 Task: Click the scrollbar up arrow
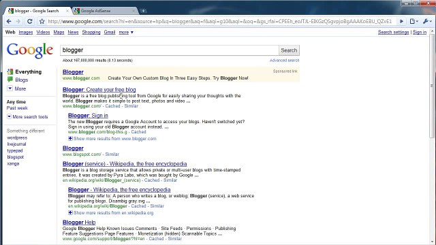click(x=432, y=31)
